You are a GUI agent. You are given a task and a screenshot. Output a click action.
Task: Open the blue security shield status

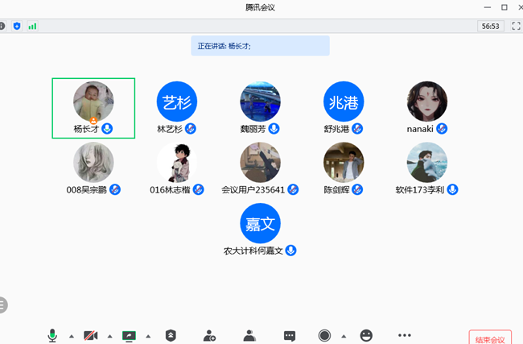17,26
